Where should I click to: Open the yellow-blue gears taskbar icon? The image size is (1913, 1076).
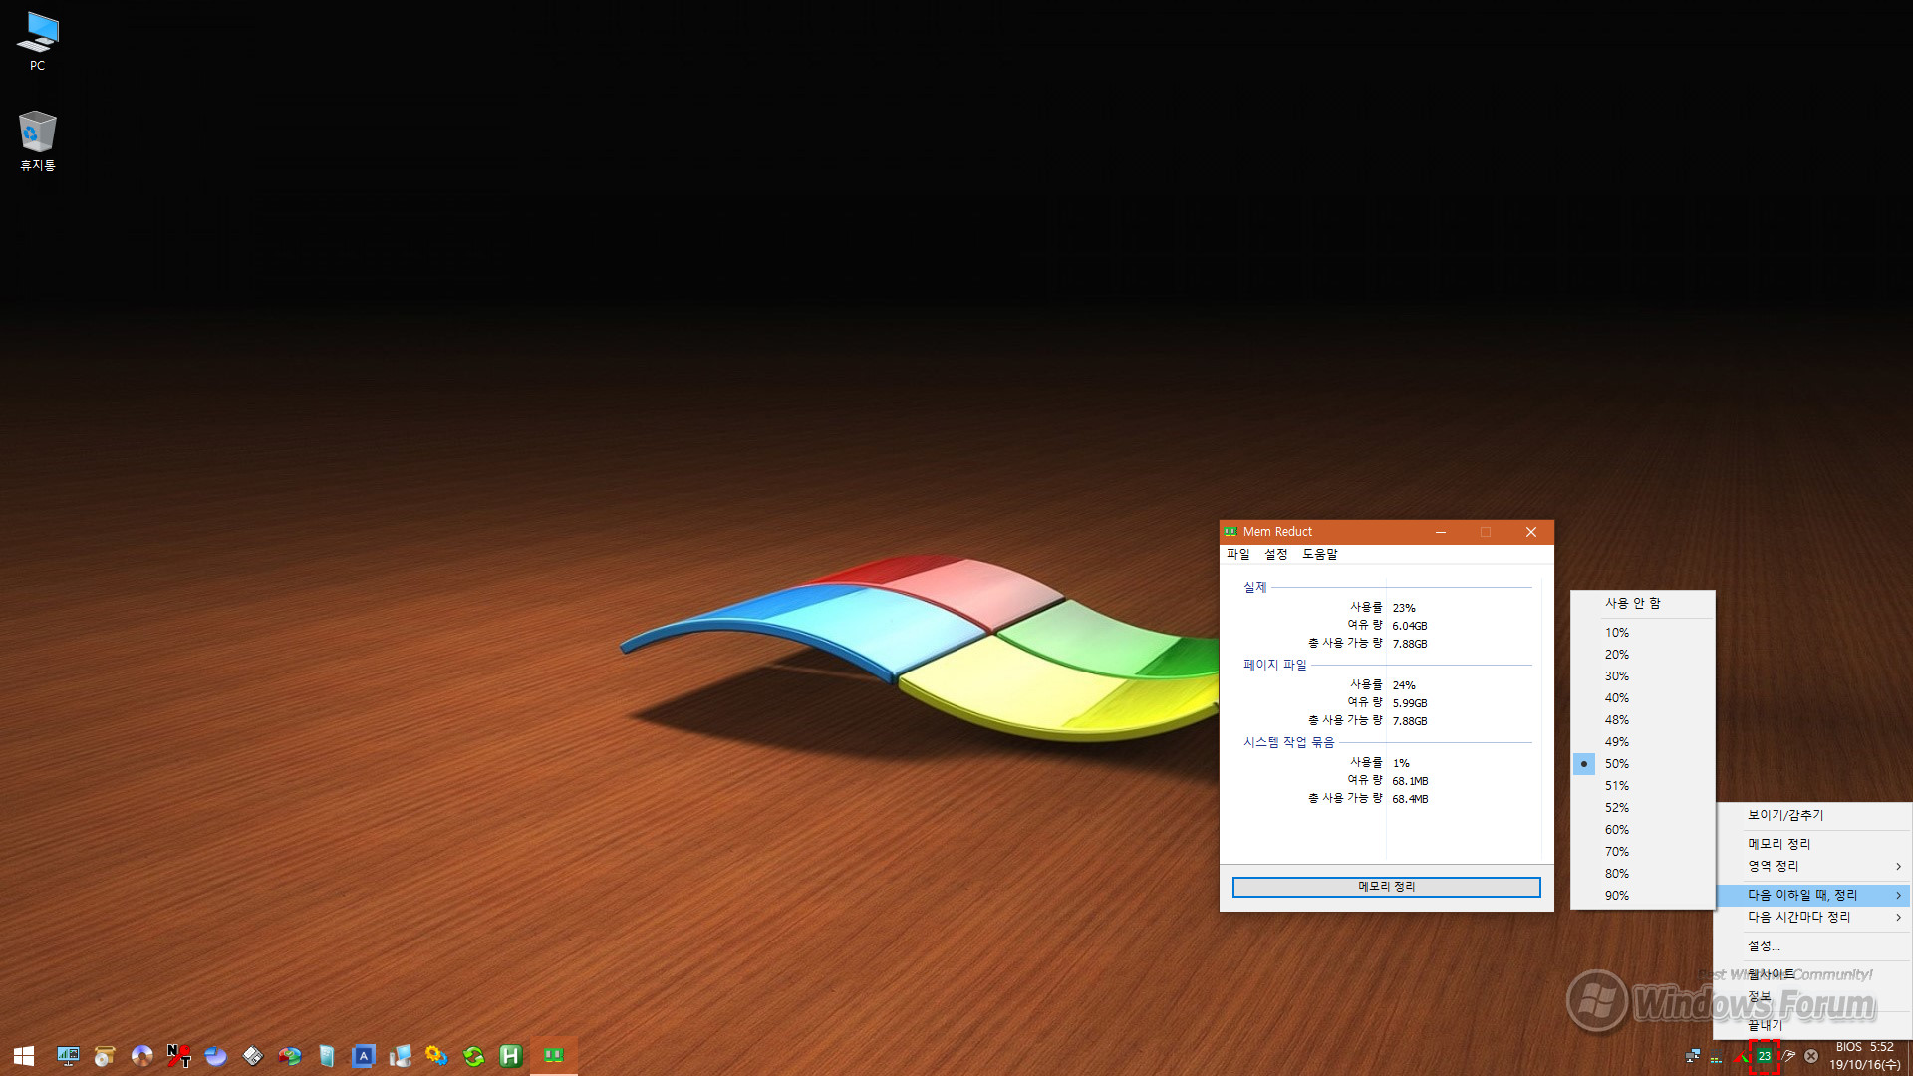click(436, 1056)
